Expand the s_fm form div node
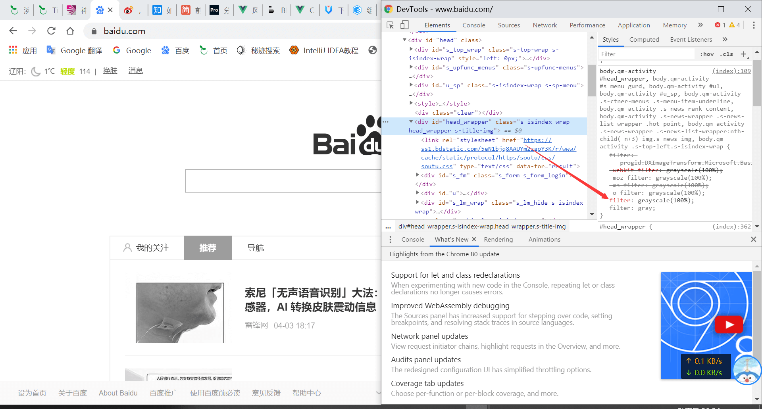The image size is (762, 409). (x=418, y=175)
